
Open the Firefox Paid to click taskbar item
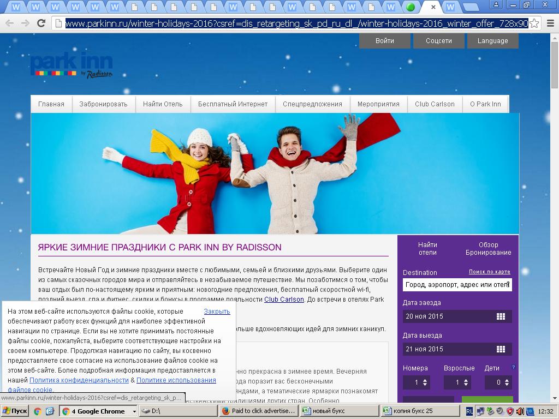click(259, 411)
